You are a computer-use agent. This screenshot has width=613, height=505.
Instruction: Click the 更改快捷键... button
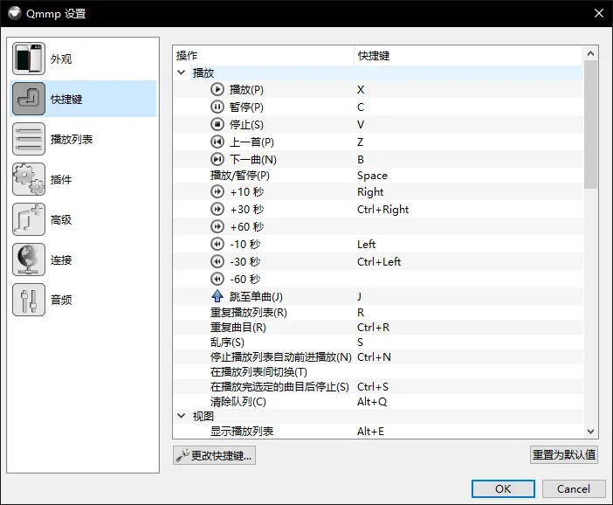tap(214, 455)
